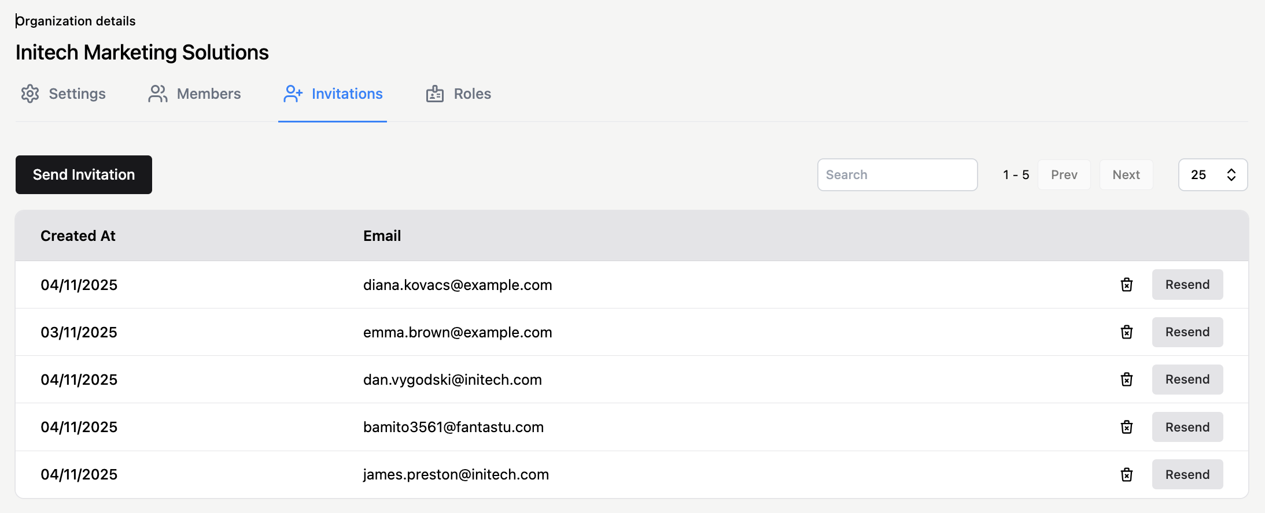This screenshot has width=1265, height=513.
Task: Click the Prev pagination button
Action: point(1064,174)
